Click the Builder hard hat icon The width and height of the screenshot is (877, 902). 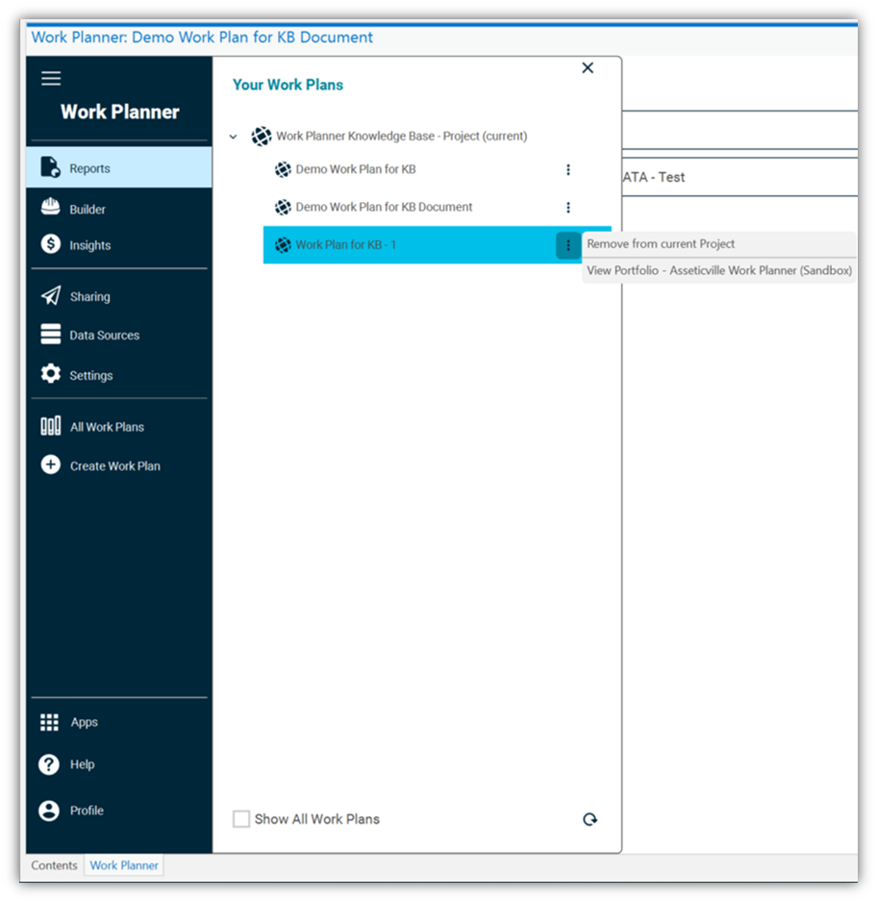point(51,207)
